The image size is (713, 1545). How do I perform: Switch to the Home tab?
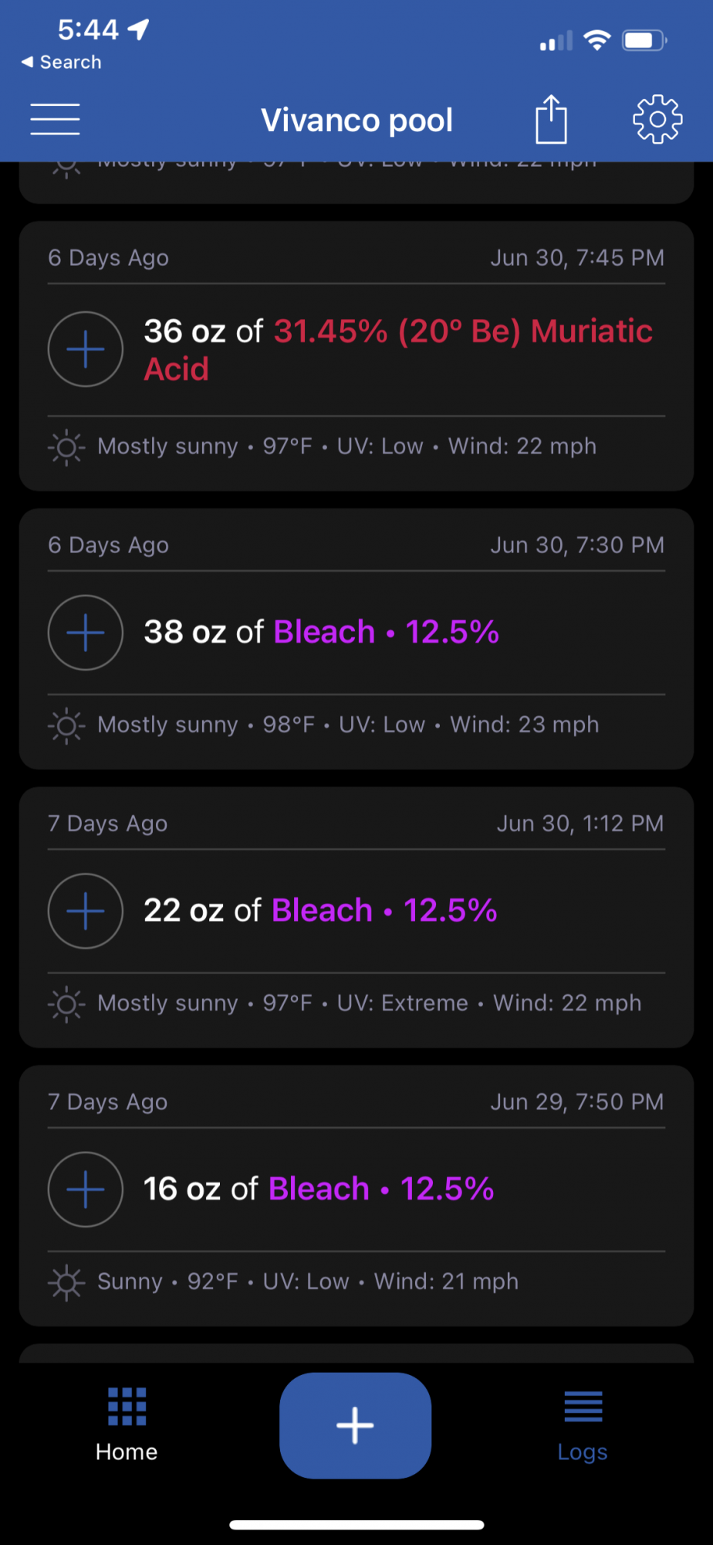click(x=127, y=1425)
